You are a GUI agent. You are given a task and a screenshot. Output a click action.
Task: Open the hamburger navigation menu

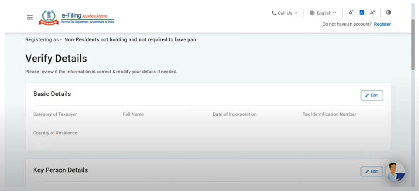30,18
